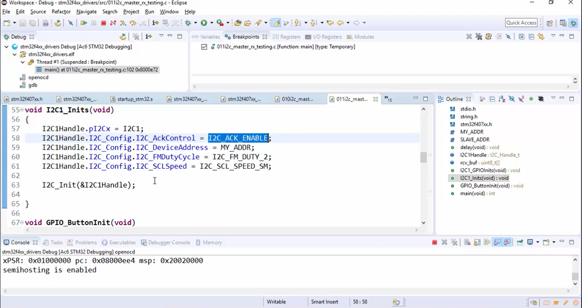Click the Quick Access field

[x=521, y=23]
